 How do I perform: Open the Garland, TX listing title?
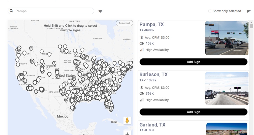(x=152, y=125)
